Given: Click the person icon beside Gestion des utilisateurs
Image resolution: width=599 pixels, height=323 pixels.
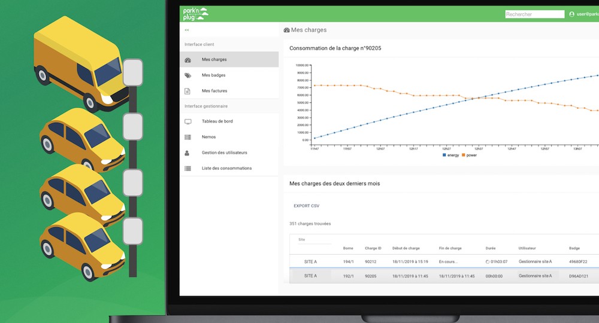Looking at the screenshot, I should [188, 153].
